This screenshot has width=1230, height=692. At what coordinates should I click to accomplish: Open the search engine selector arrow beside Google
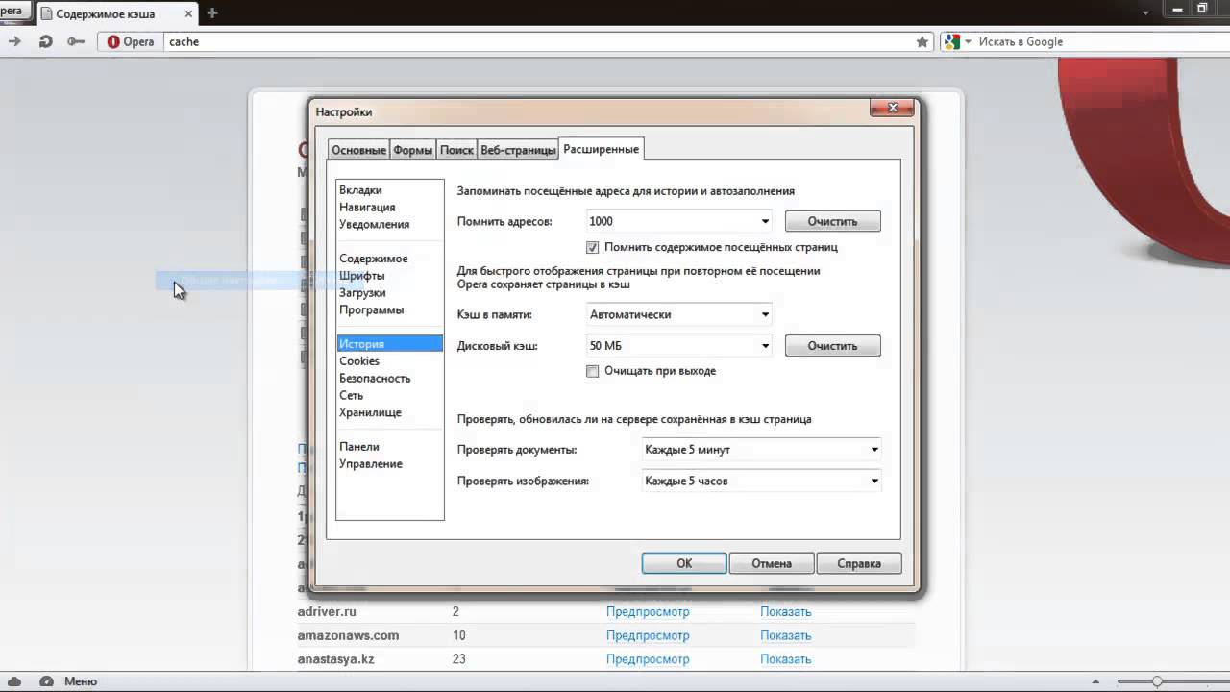click(x=968, y=41)
